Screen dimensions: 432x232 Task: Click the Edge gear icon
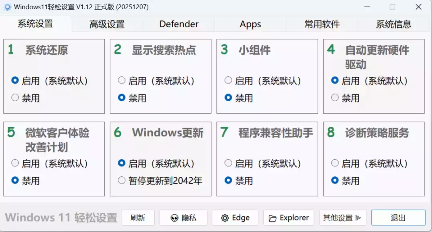pos(225,218)
